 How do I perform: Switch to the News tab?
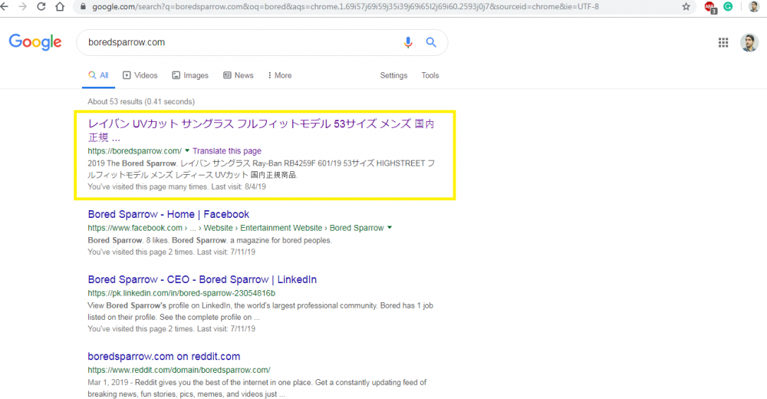239,75
